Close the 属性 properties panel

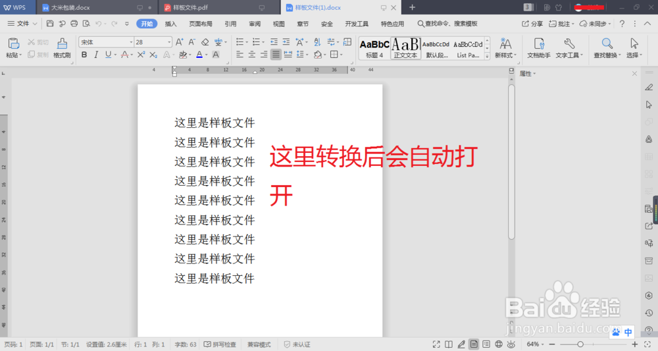[634, 74]
